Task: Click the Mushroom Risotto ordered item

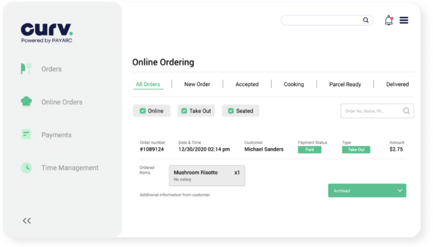Action: pos(207,175)
